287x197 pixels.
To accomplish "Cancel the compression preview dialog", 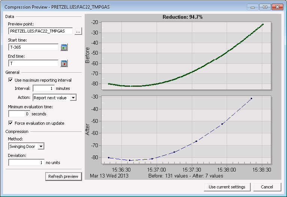I will tap(267, 187).
